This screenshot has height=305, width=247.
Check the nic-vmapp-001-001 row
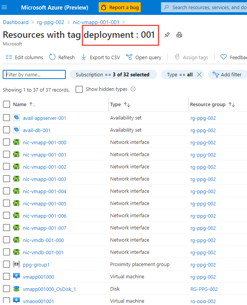(6, 155)
